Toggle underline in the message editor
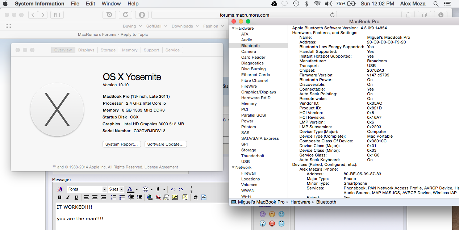 76,197
